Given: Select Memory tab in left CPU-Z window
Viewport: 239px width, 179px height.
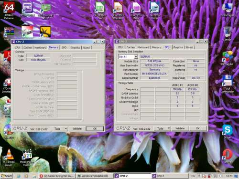Looking at the screenshot, I should (x=54, y=47).
